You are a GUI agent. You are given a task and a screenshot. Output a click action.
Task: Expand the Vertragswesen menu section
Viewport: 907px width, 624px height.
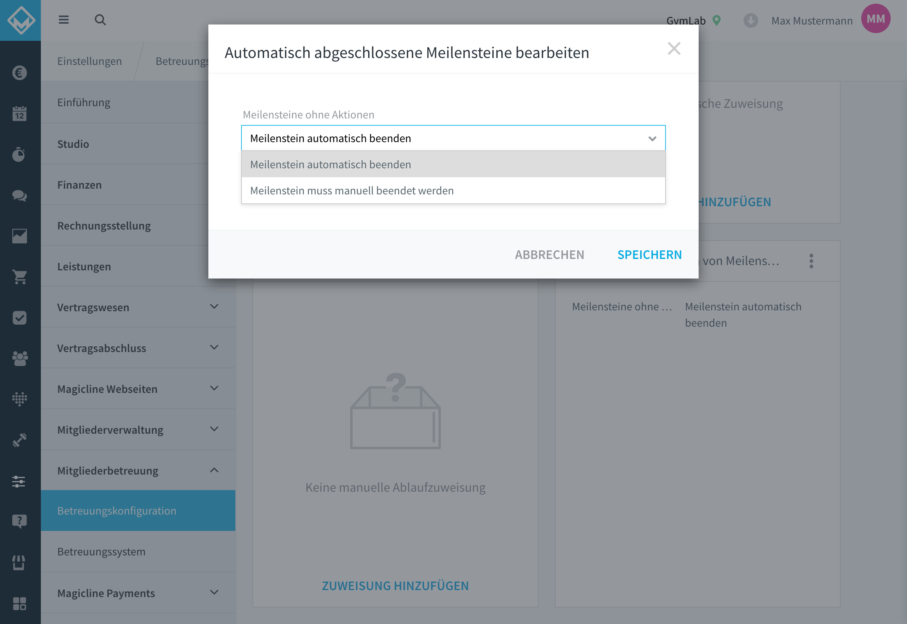138,307
